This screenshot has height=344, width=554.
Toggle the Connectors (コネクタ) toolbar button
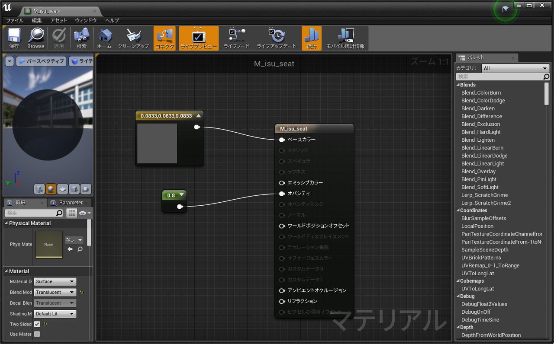click(164, 38)
